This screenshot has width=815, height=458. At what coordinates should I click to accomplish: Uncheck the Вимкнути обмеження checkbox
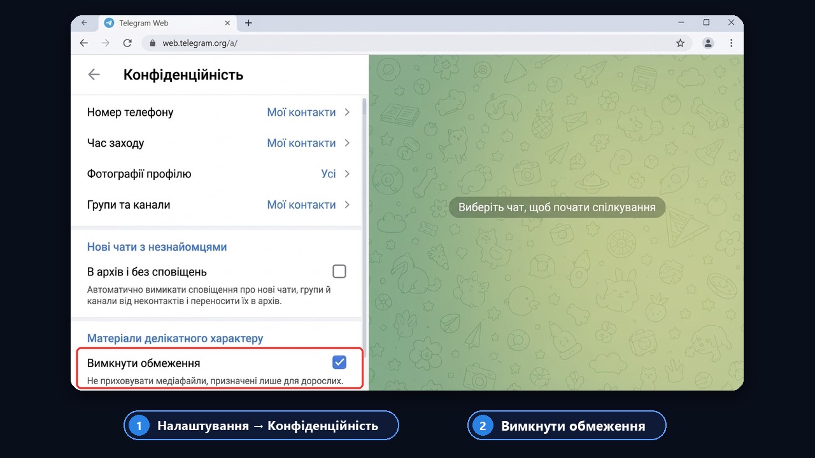pyautogui.click(x=339, y=363)
